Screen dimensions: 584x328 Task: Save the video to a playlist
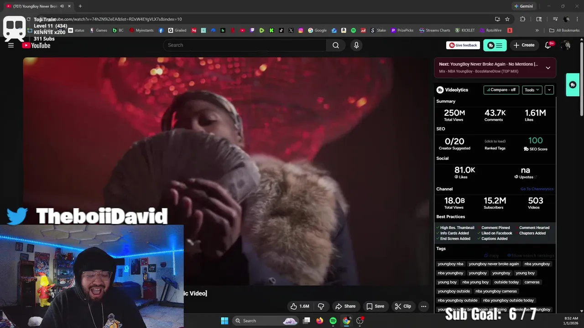[x=375, y=306]
